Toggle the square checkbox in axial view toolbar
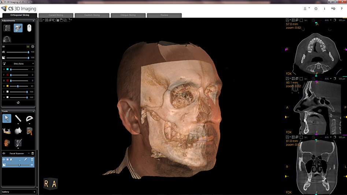Image resolution: width=347 pixels, height=195 pixels. pos(301,20)
